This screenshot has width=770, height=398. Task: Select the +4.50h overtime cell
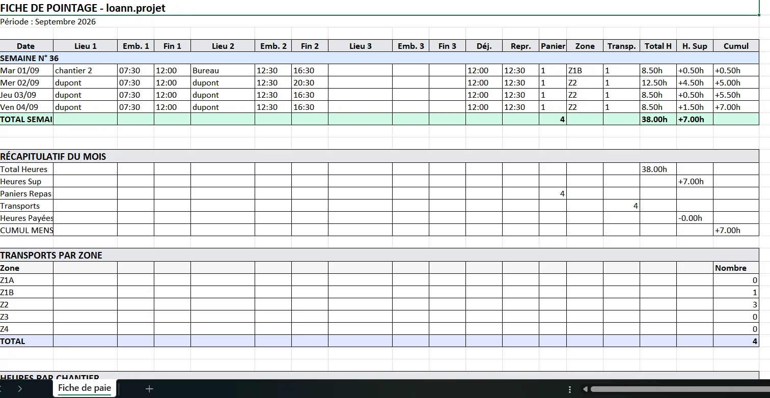(x=695, y=82)
